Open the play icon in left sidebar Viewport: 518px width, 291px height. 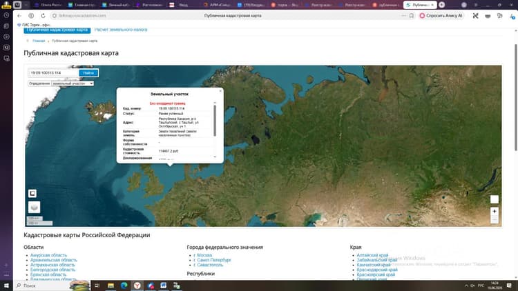point(6,37)
